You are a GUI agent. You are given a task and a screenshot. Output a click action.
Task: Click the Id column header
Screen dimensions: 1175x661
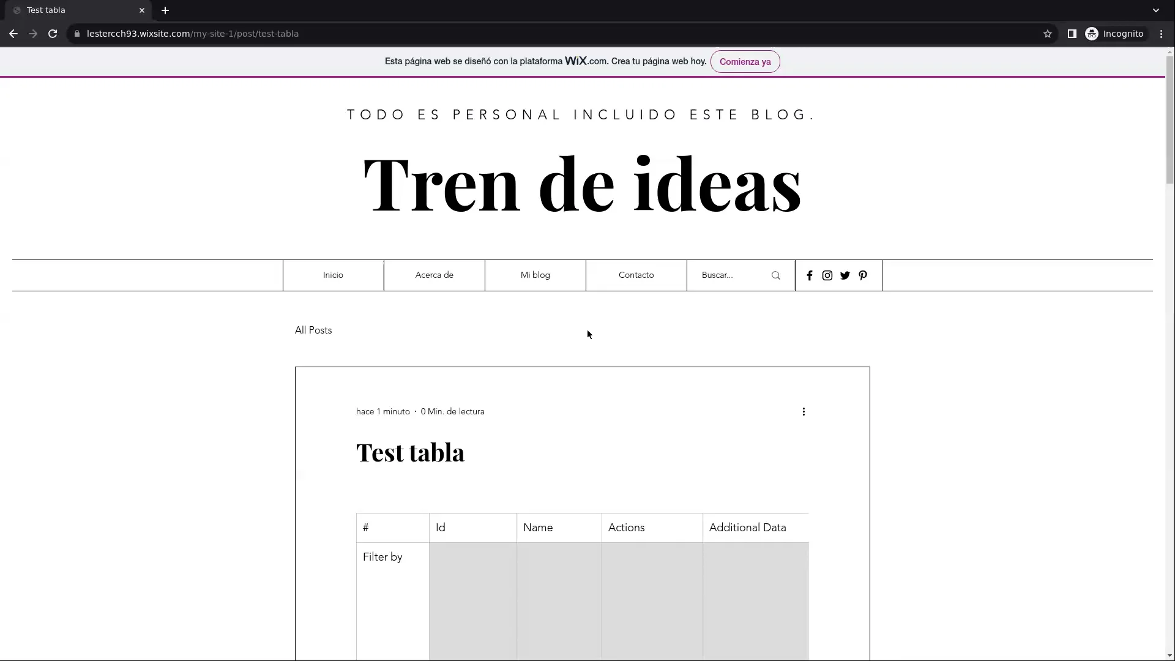(473, 528)
